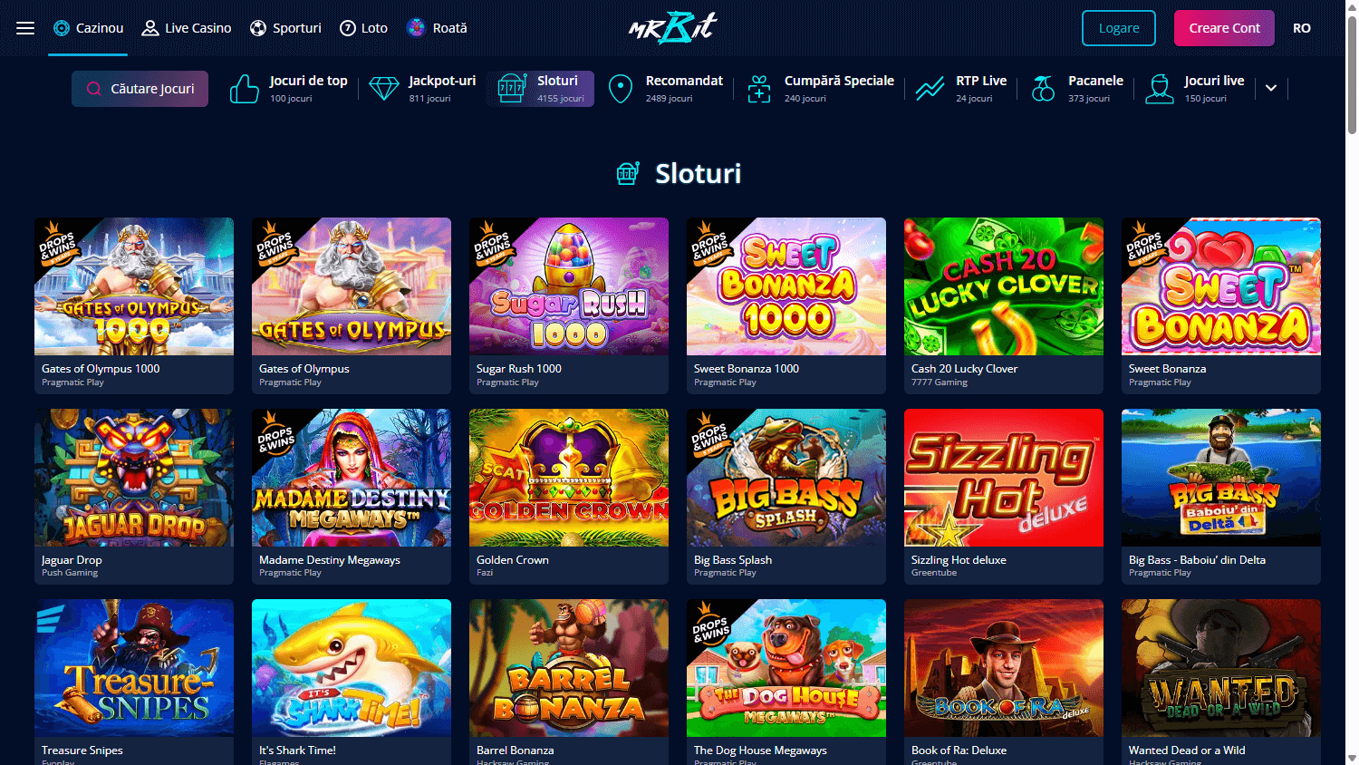The width and height of the screenshot is (1359, 765).
Task: Click the Creare Cont button
Action: click(x=1224, y=28)
